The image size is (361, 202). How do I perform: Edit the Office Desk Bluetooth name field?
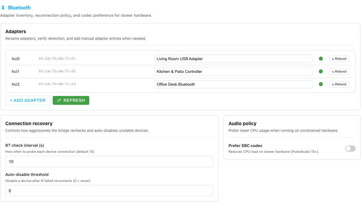point(233,84)
